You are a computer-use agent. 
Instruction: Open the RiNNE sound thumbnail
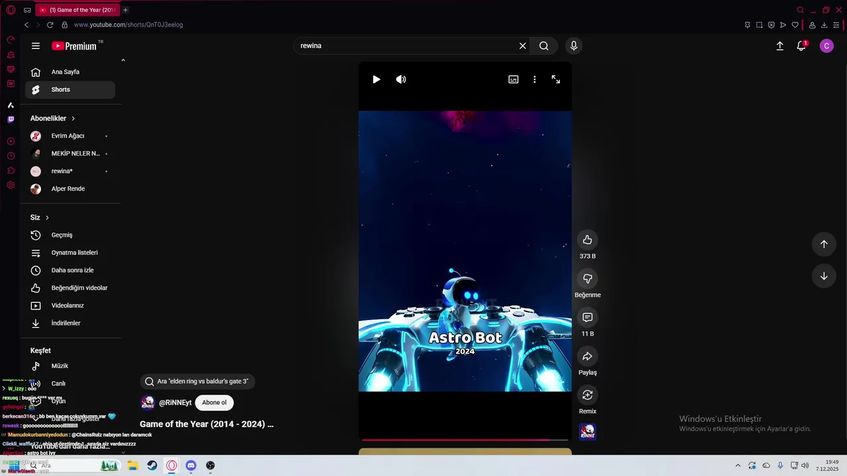(x=588, y=432)
